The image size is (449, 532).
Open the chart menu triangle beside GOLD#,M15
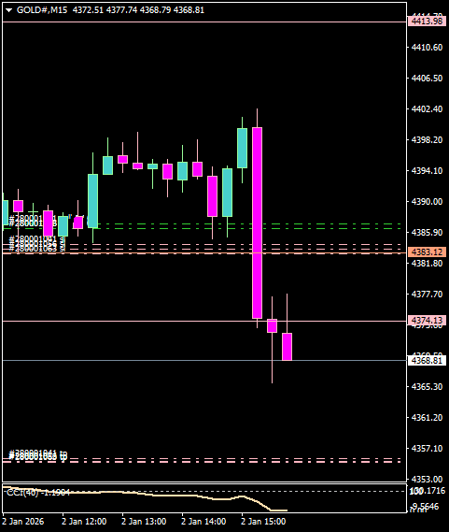coord(8,10)
